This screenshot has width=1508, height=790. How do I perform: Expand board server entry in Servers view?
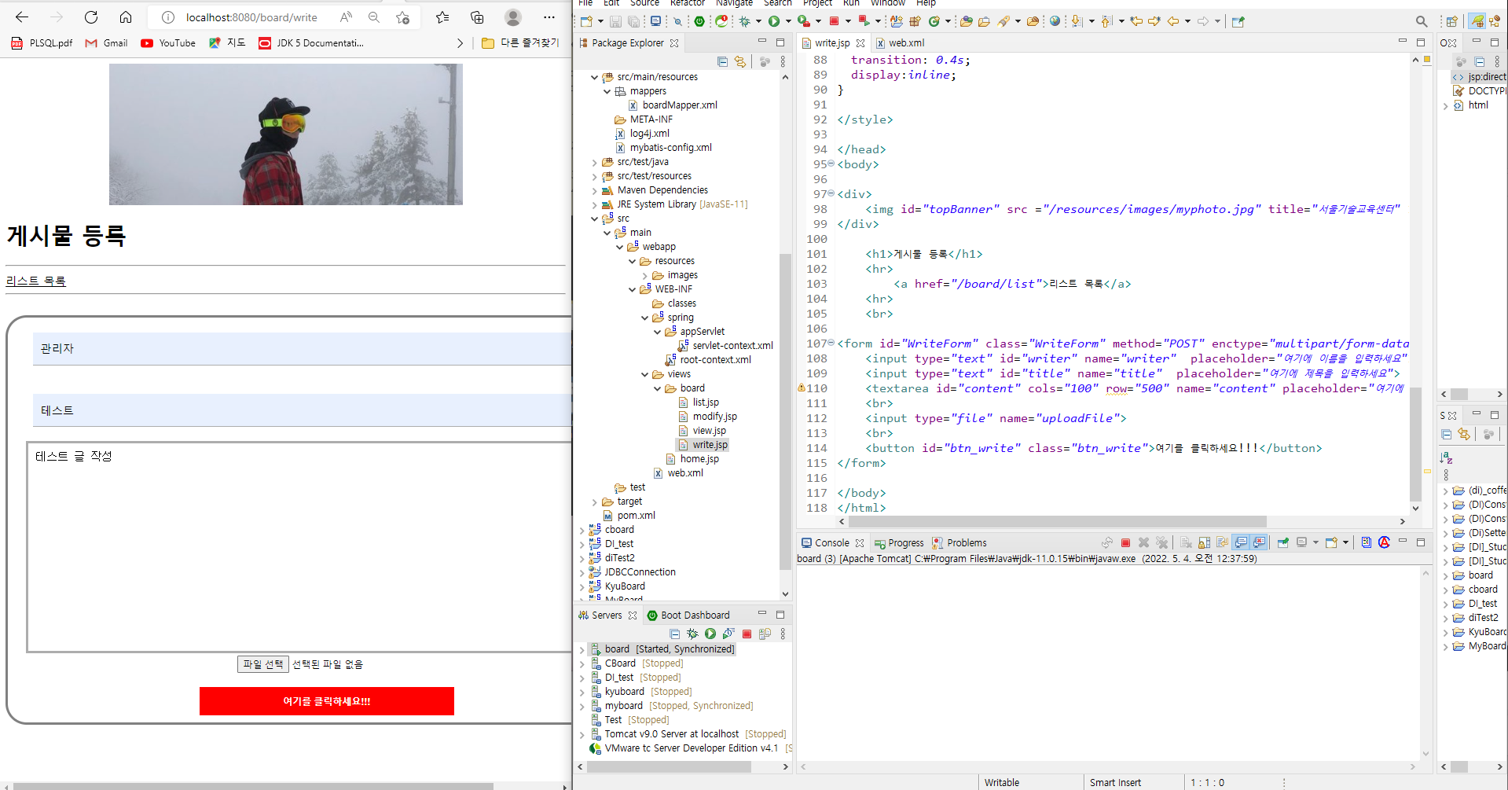point(582,649)
